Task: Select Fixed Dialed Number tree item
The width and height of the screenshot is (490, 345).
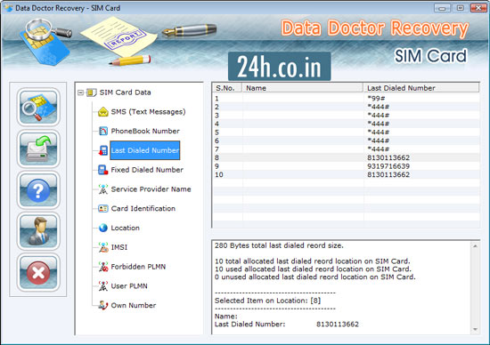Action: coord(147,170)
